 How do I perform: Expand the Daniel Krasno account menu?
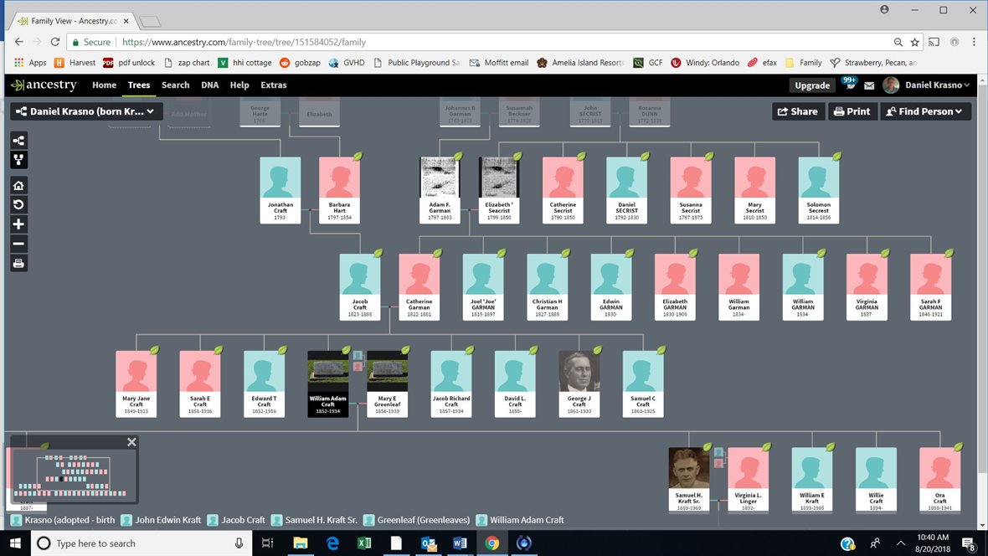click(928, 85)
